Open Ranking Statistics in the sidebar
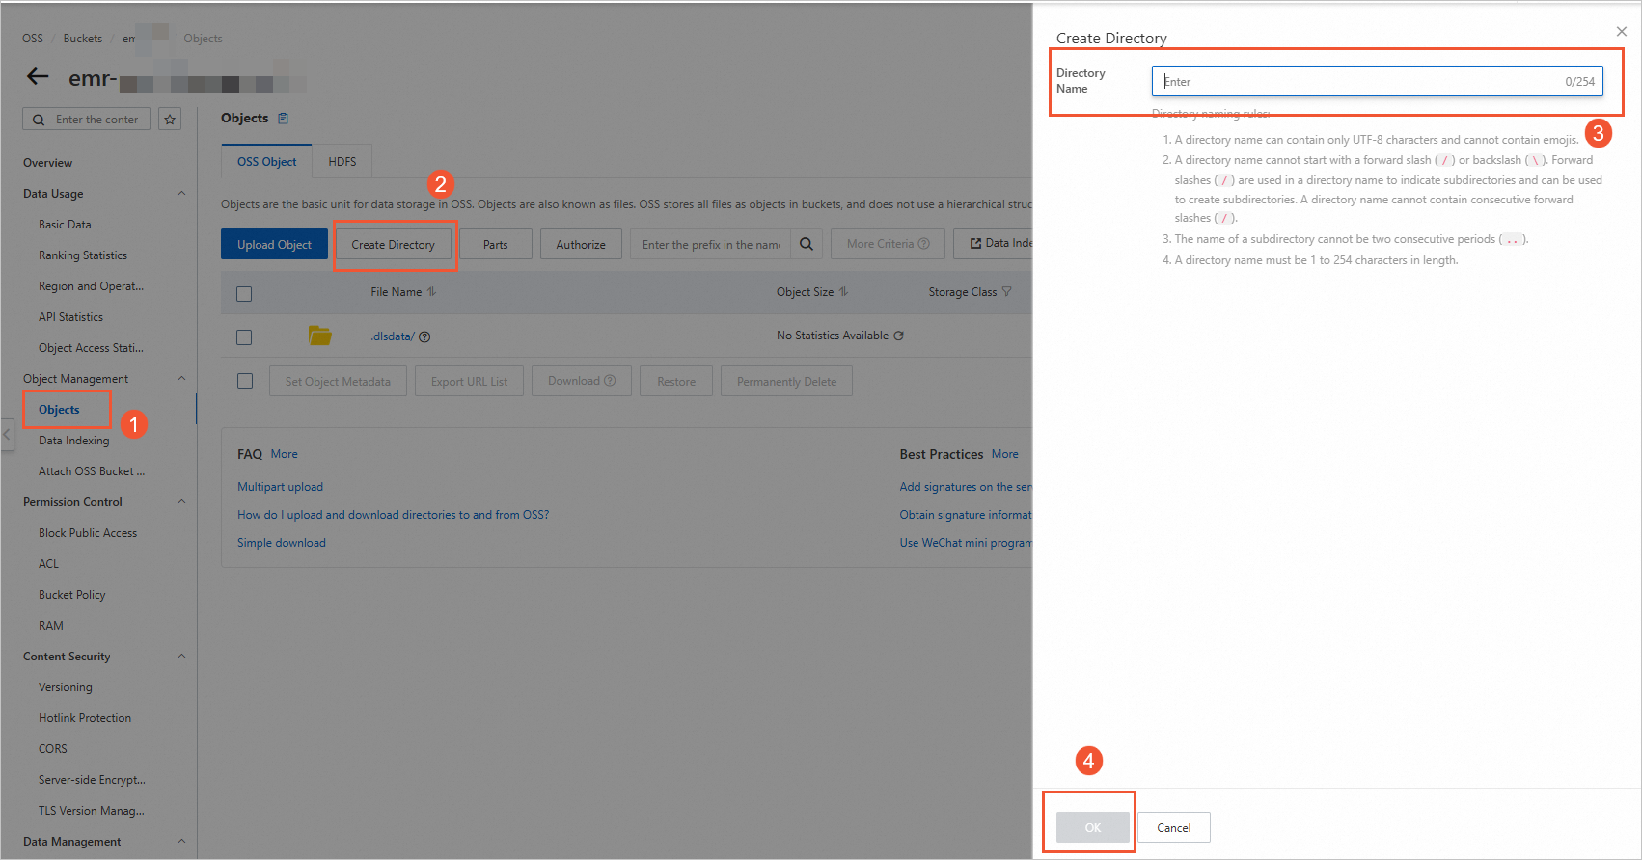1642x860 pixels. 83,255
